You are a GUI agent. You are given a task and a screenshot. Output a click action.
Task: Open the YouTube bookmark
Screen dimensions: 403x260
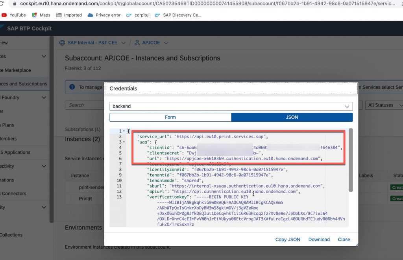click(14, 15)
